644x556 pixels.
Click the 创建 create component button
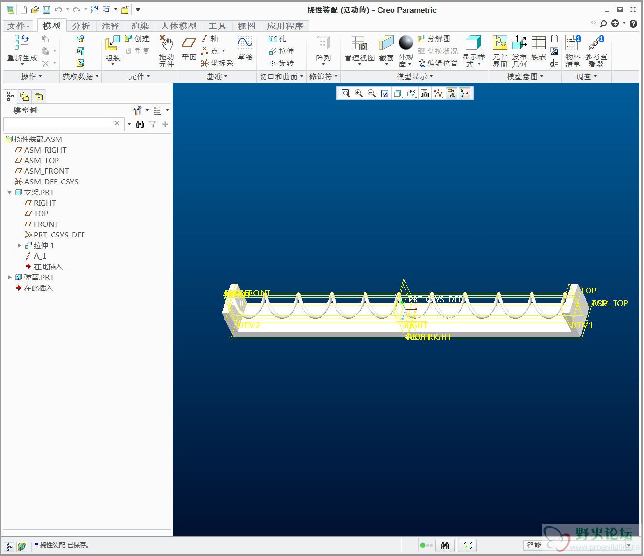(x=137, y=39)
